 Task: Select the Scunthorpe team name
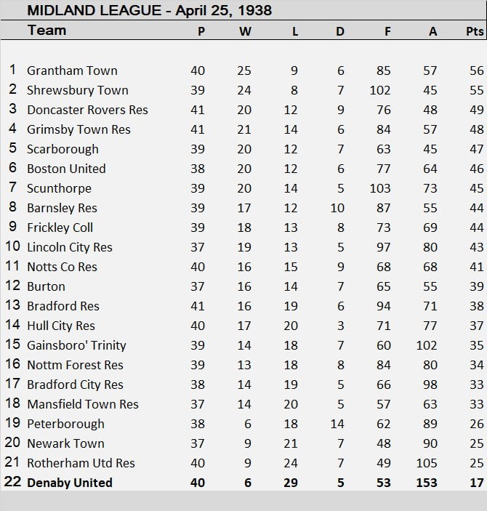[59, 188]
